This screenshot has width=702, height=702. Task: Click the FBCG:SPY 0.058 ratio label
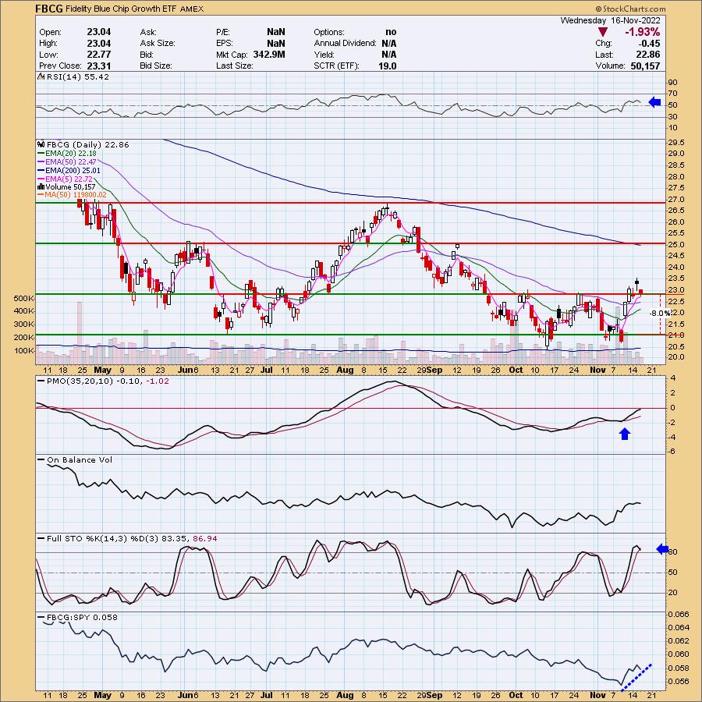[82, 618]
